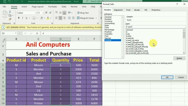Click the Wrap Text button
Viewport: 188px width, 106px height.
(x=83, y=13)
